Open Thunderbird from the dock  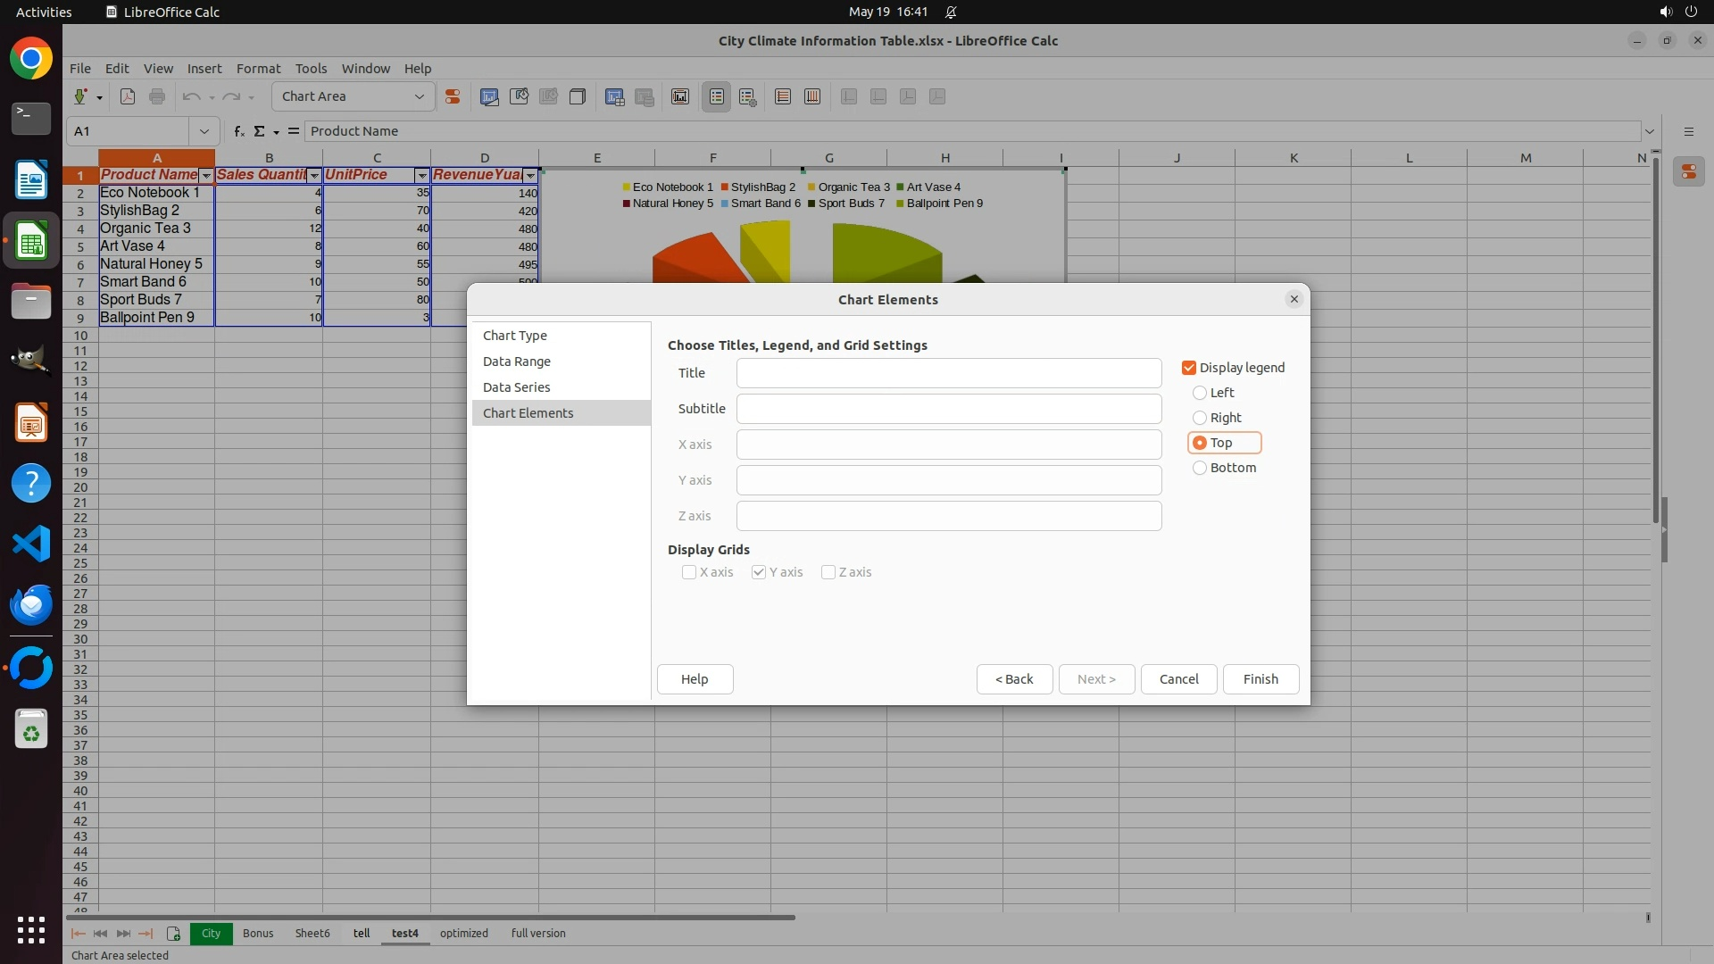[x=31, y=605]
